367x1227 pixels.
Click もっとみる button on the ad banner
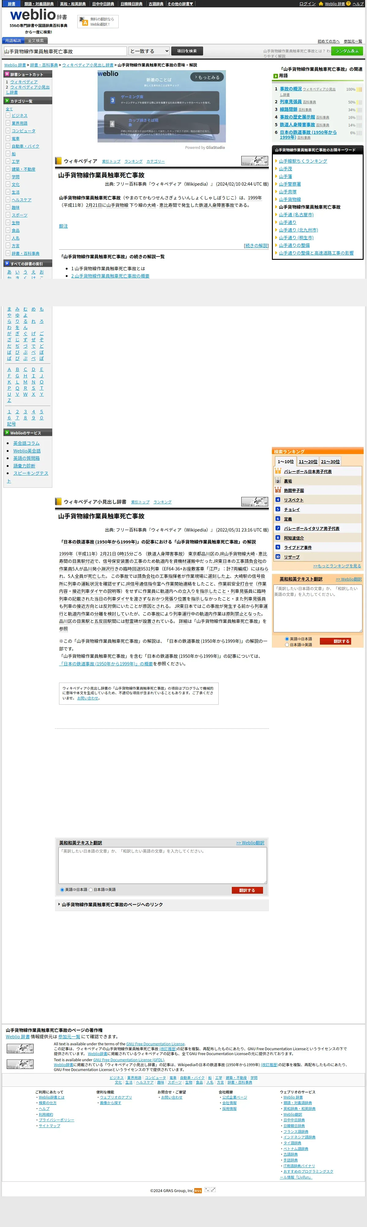pyautogui.click(x=207, y=77)
